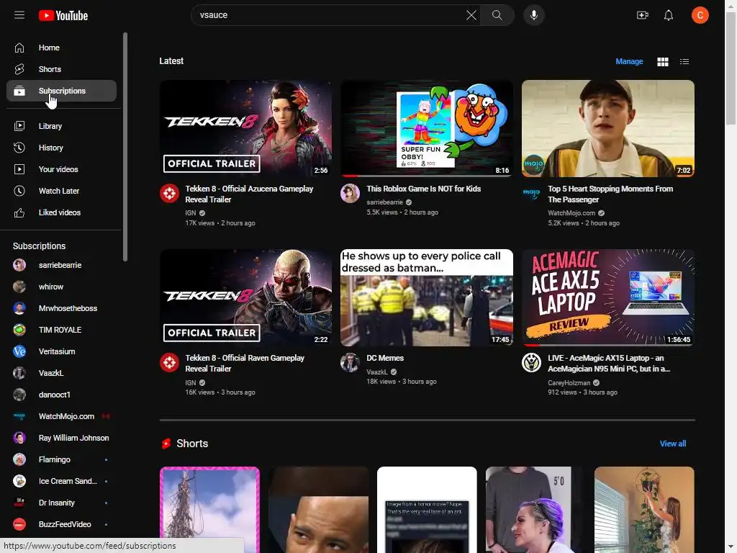Switch to list view layout

(x=684, y=62)
